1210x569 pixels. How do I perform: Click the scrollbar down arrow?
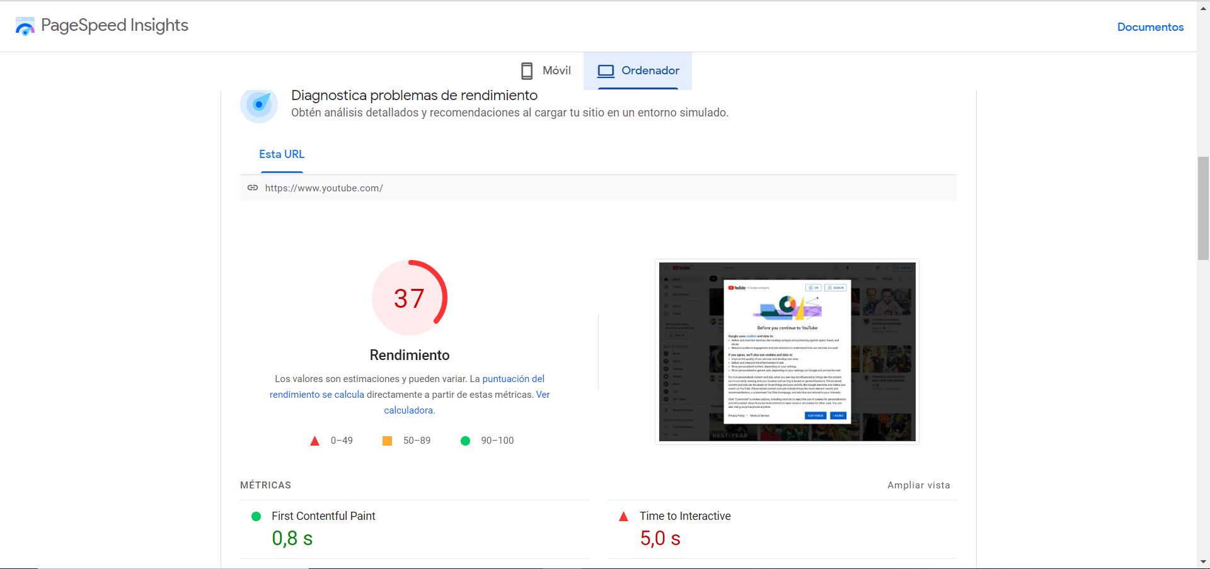click(1203, 561)
